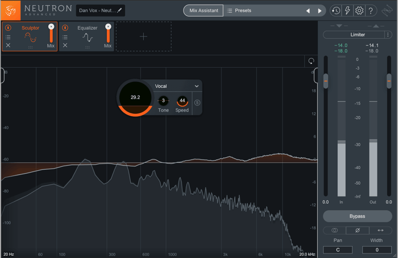Click left spectrum scale handle
Viewport: 398px width, 258px height.
(x=2, y=75)
